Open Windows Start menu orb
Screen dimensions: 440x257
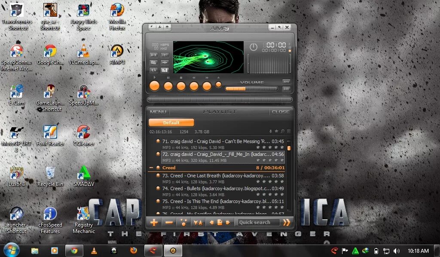coord(11,250)
